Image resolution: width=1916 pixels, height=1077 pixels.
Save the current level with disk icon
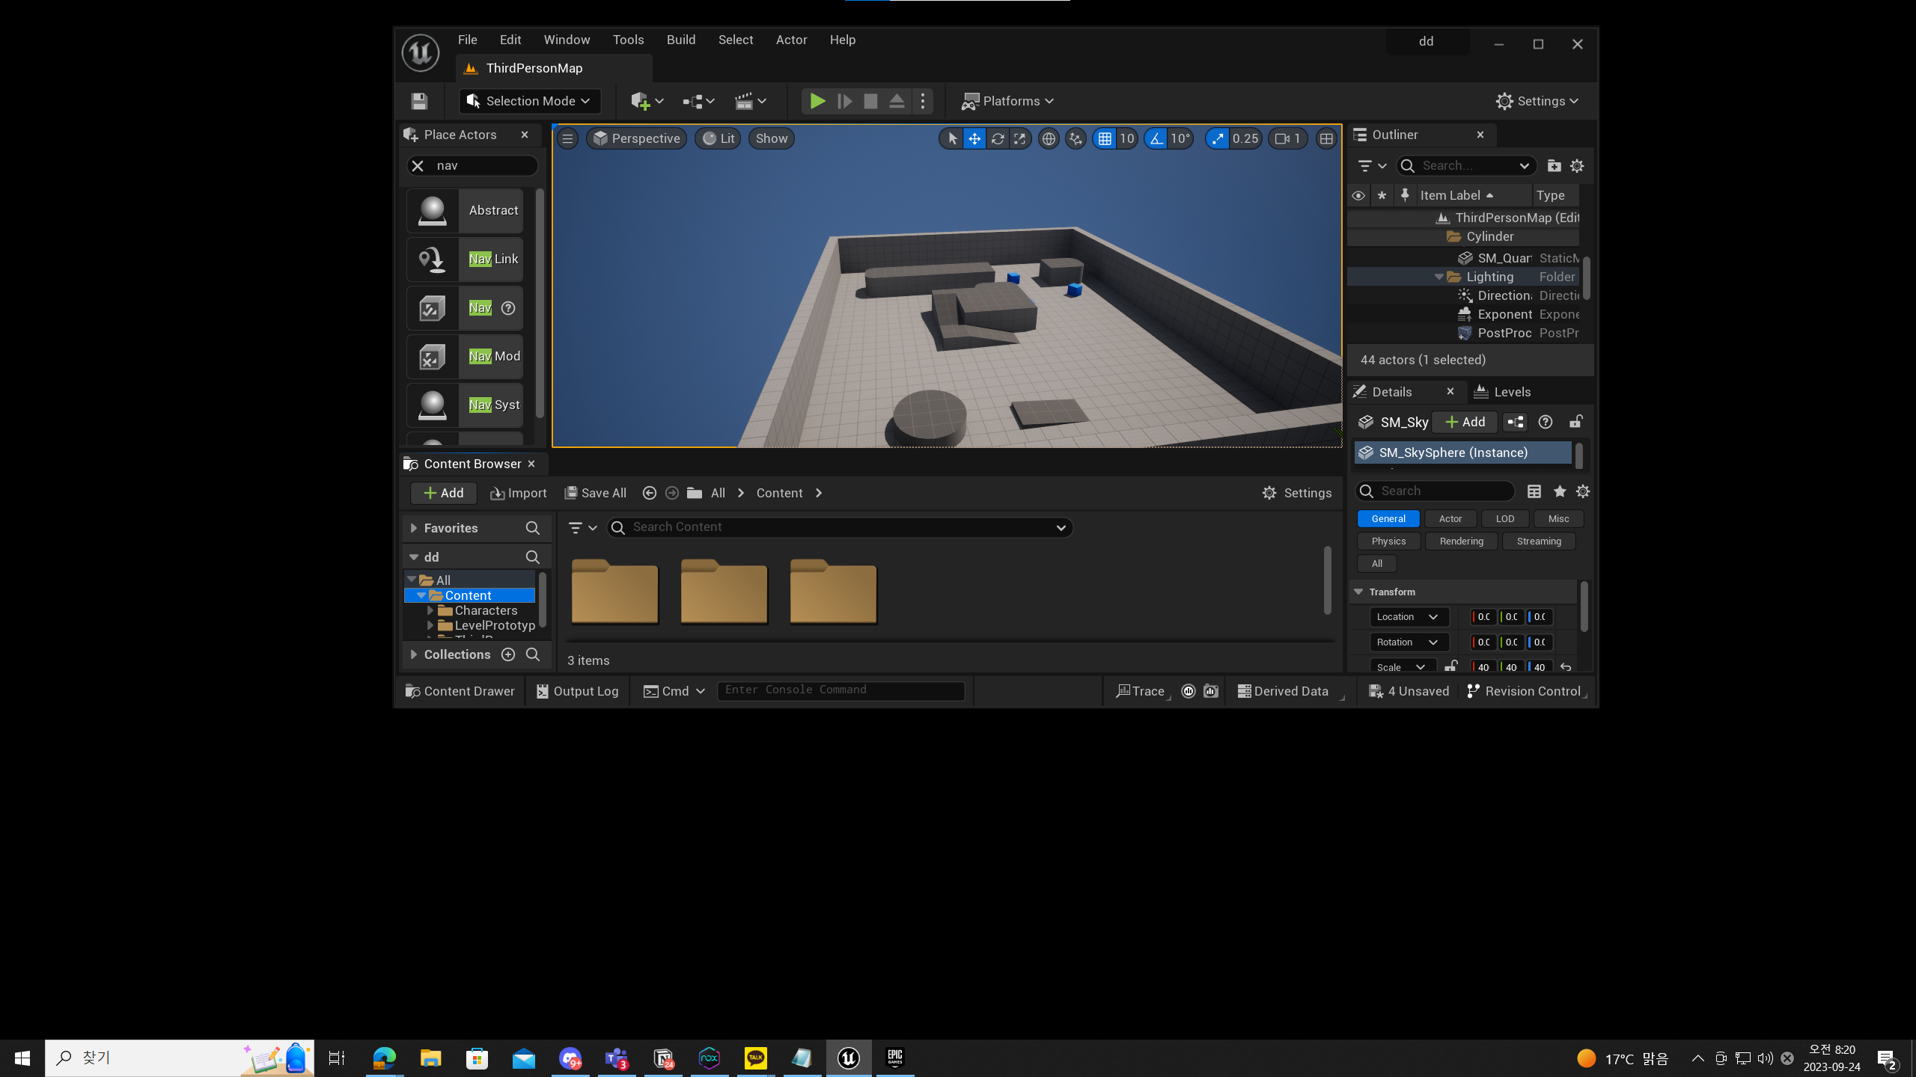tap(419, 101)
